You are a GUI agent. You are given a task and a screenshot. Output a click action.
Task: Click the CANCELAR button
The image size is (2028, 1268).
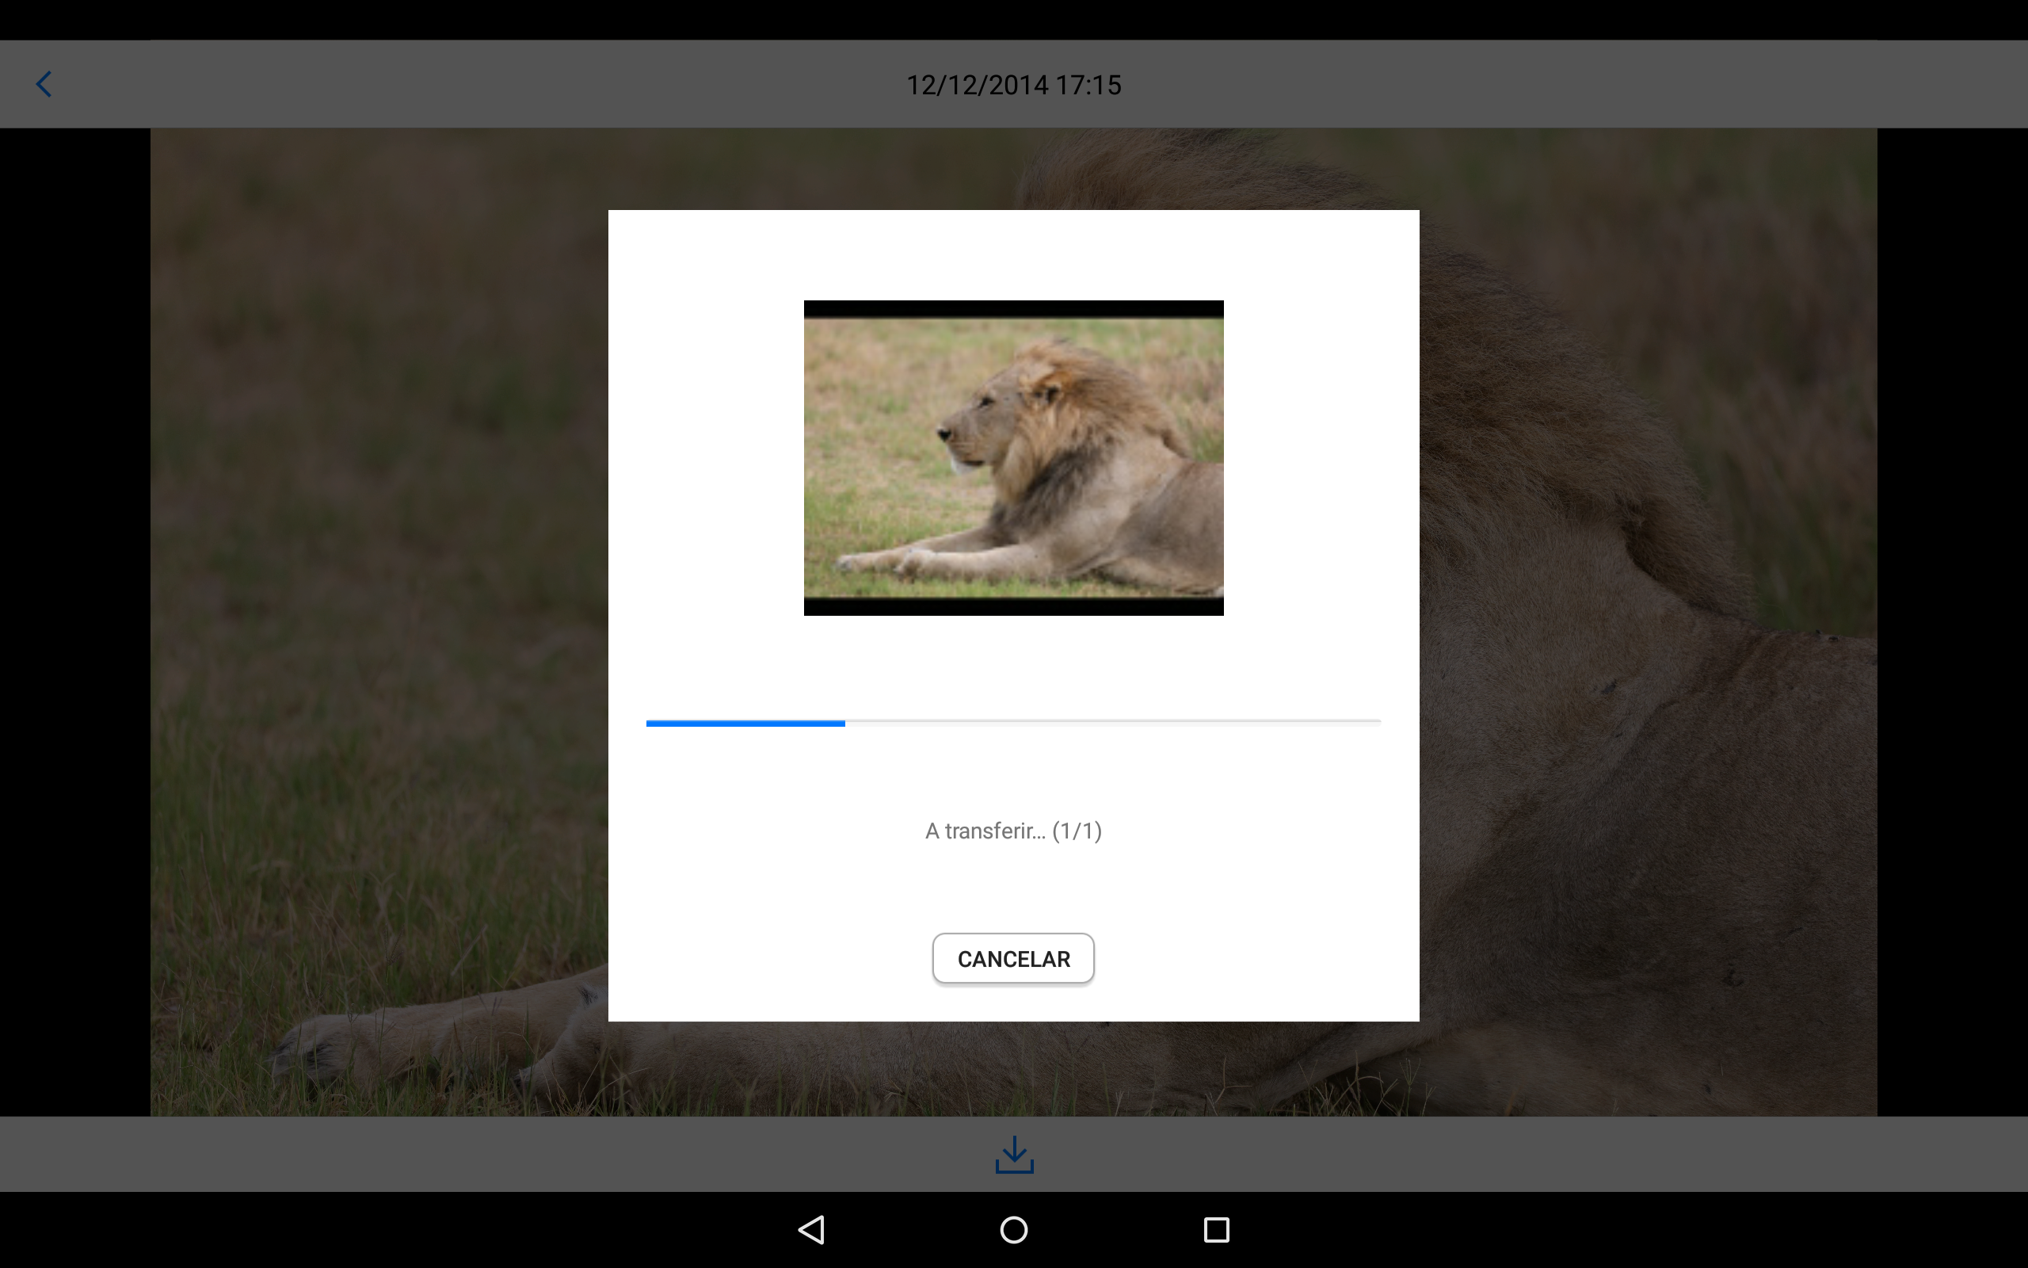click(x=1013, y=959)
